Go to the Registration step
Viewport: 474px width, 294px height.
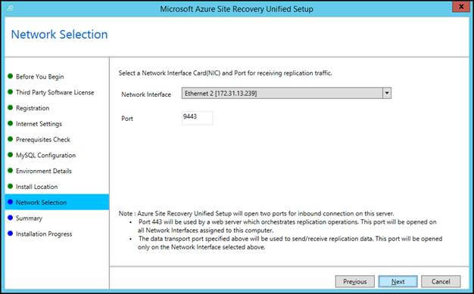[33, 108]
